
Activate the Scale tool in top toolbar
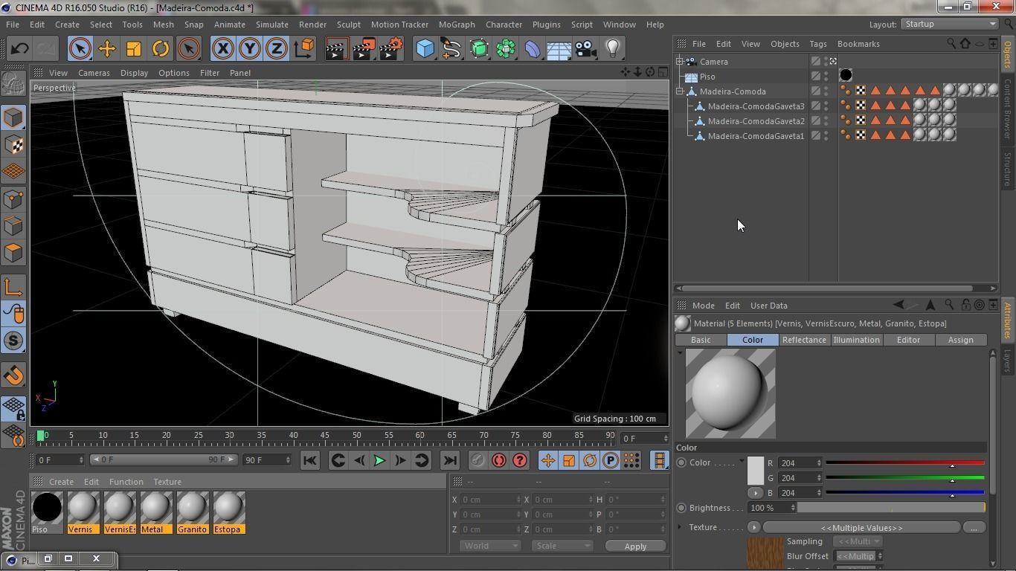(x=134, y=49)
